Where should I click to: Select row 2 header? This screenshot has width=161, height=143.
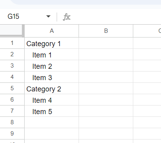12,54
